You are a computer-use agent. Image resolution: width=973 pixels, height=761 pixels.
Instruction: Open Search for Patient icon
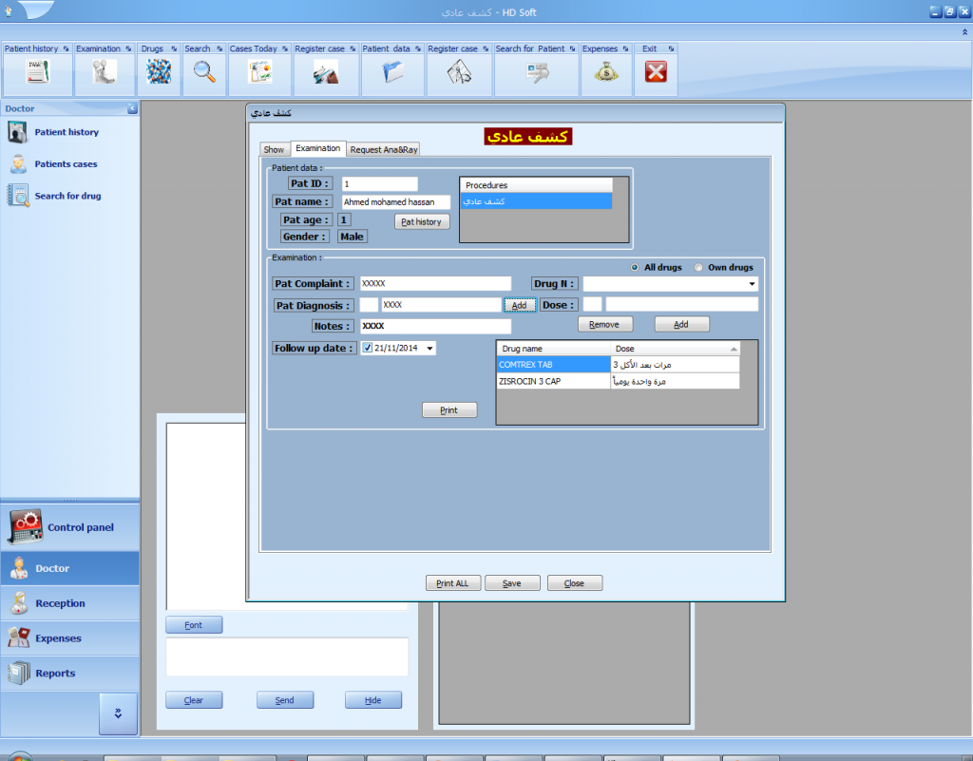[x=538, y=72]
